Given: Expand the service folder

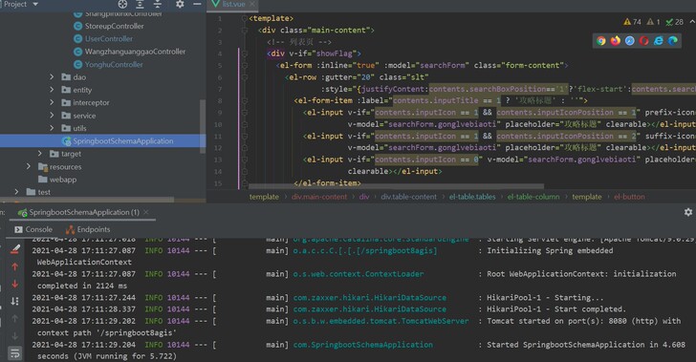Looking at the screenshot, I should click(52, 116).
